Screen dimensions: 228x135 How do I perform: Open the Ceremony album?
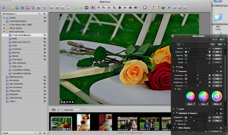tap(17, 49)
